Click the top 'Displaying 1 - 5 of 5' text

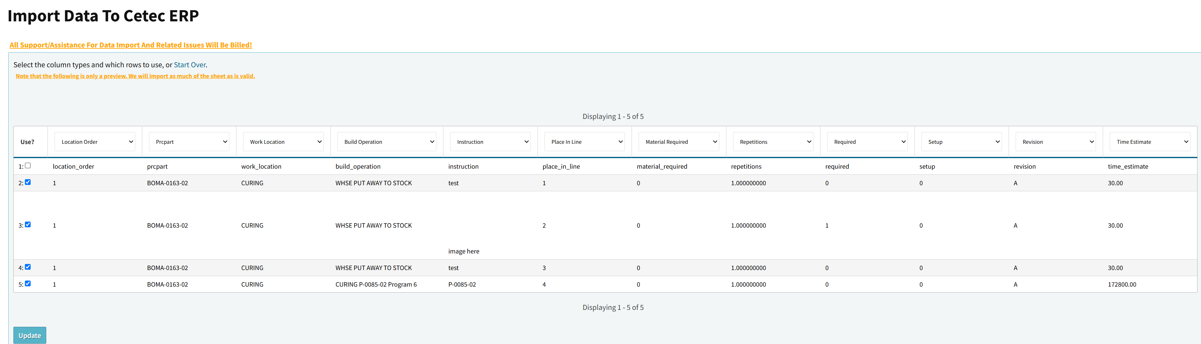point(613,117)
